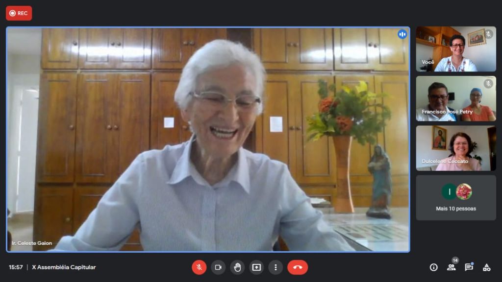Click muted mic icon on Francisco José Petry's tile
Image resolution: width=502 pixels, height=282 pixels.
click(x=488, y=84)
